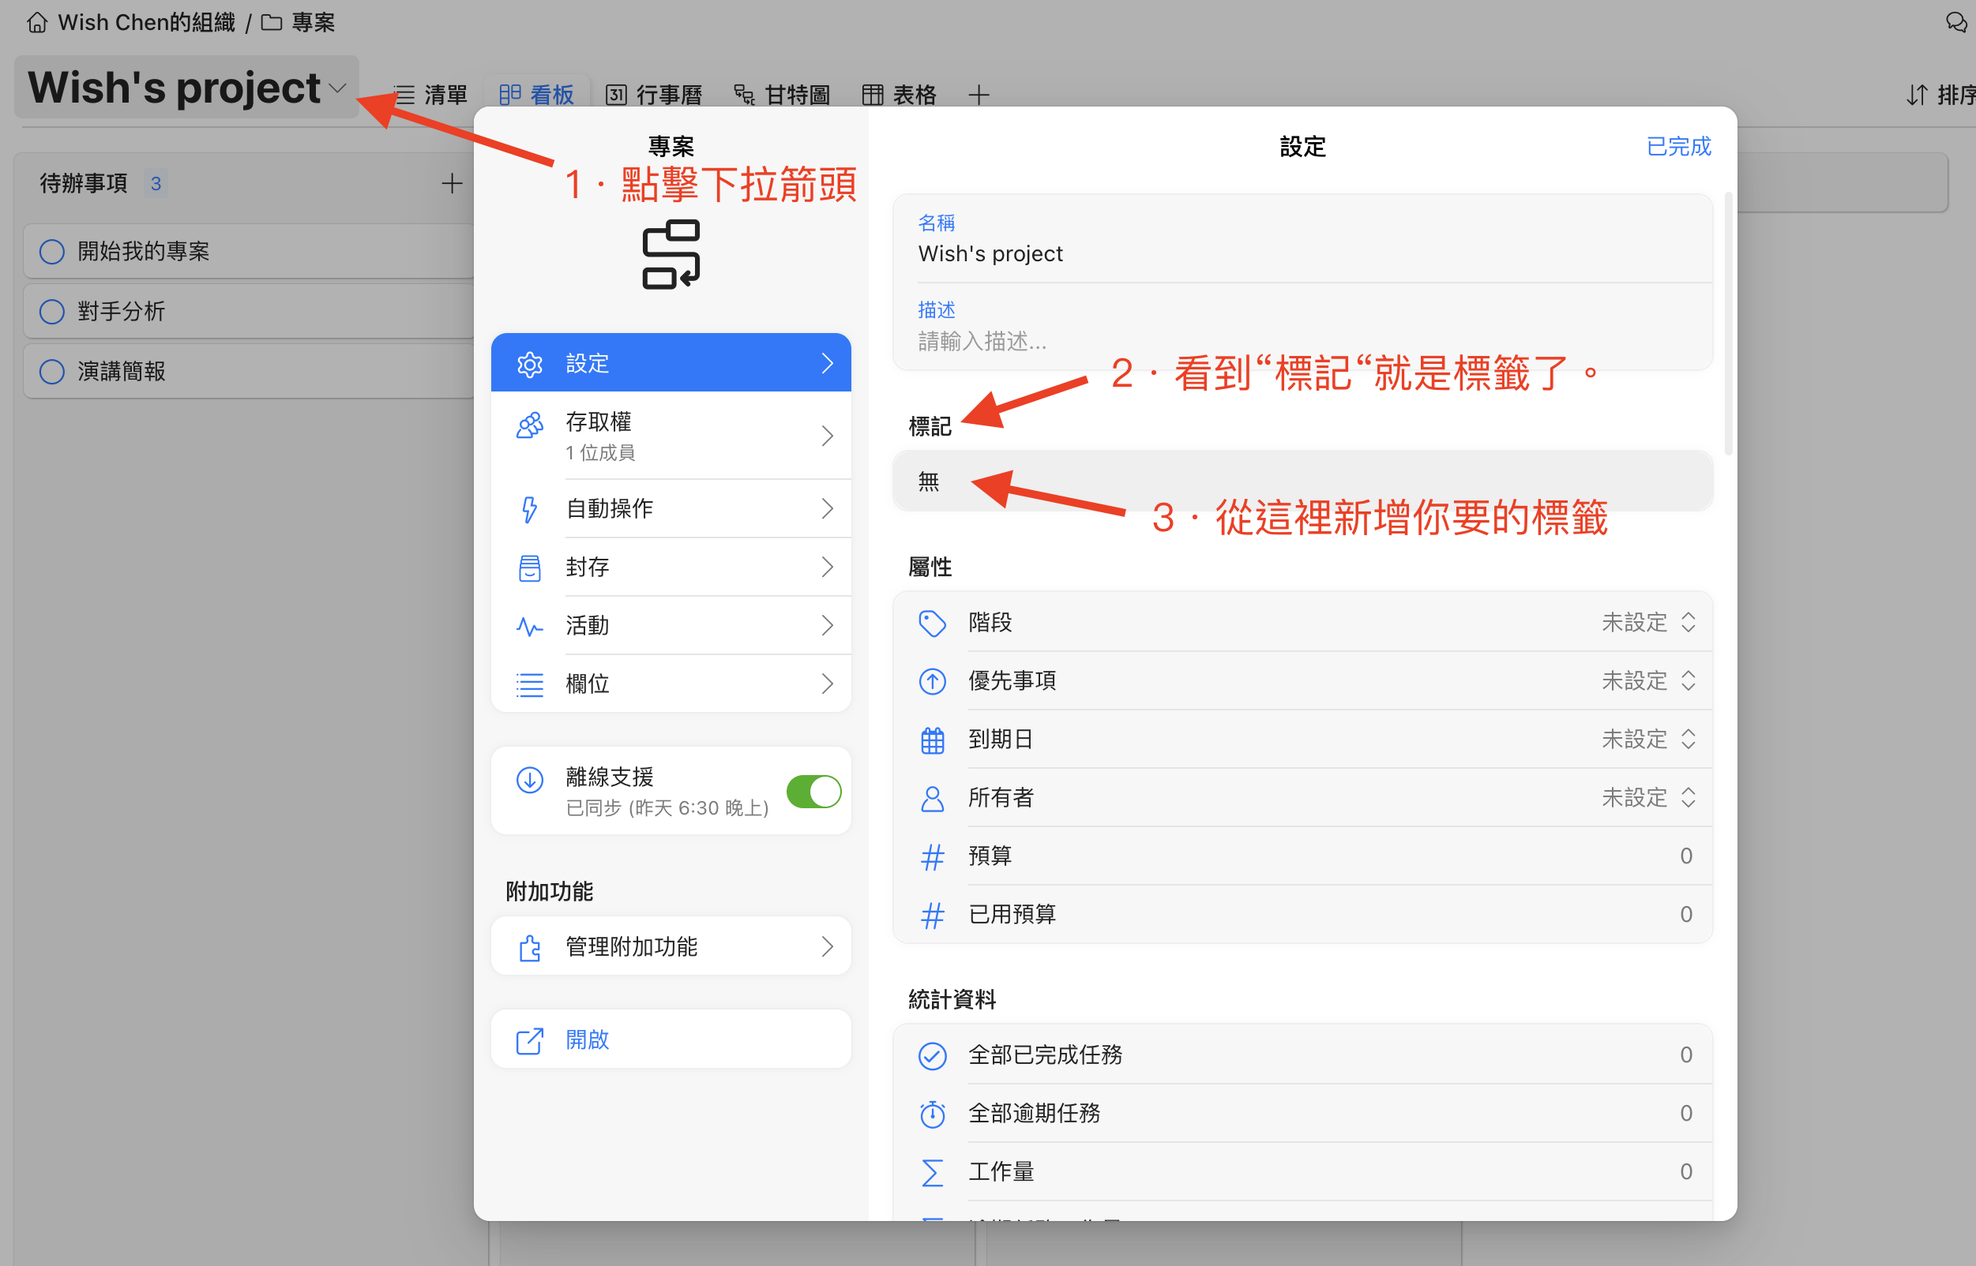The height and width of the screenshot is (1266, 1976).
Task: Toggle the 離線支援 switch off
Action: [813, 792]
